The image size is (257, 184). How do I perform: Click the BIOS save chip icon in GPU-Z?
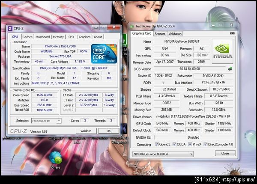coord(230,69)
